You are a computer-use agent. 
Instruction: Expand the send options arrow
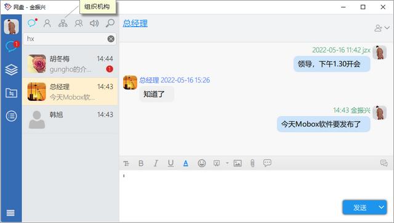pyautogui.click(x=382, y=208)
